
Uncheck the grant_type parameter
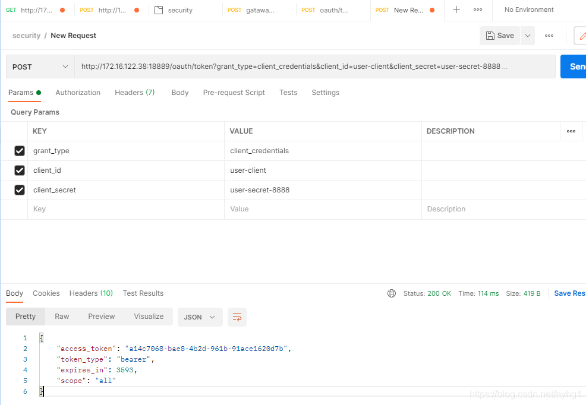[20, 151]
